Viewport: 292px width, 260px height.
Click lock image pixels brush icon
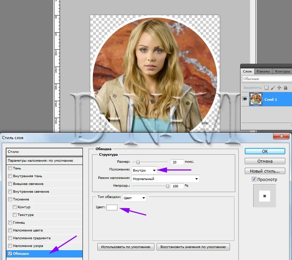click(273, 88)
